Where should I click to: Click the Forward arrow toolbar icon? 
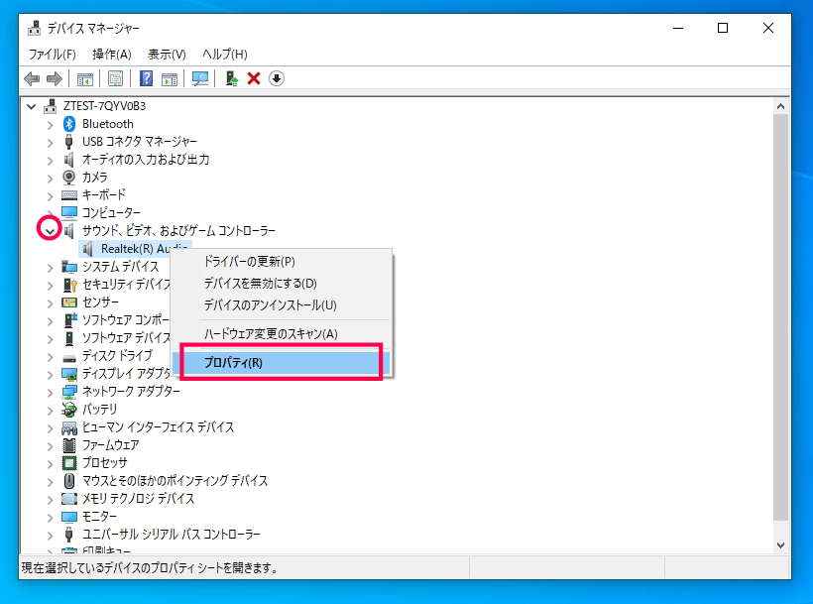55,78
